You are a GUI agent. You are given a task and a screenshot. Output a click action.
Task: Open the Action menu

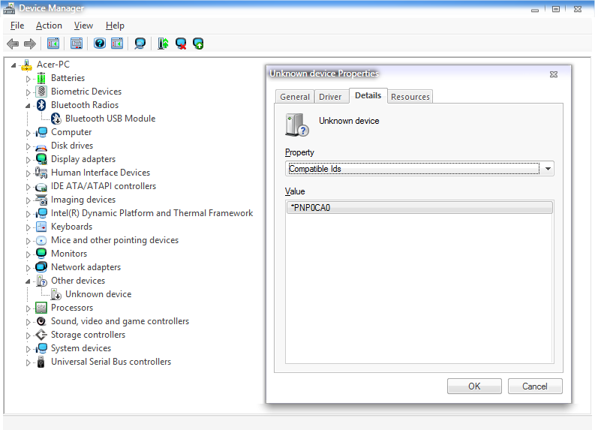(49, 26)
